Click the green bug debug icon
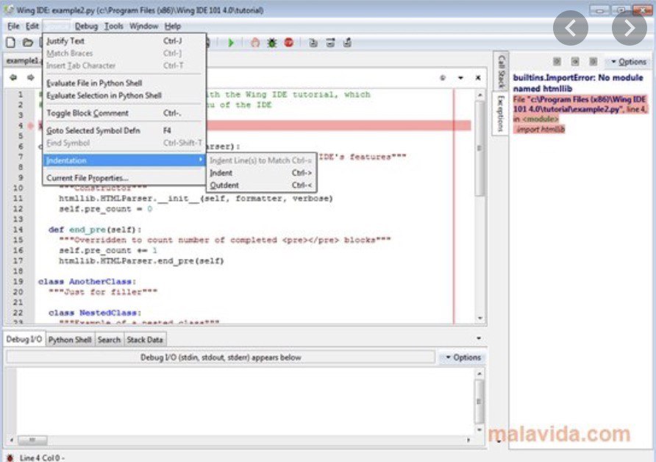Image resolution: width=656 pixels, height=462 pixels. point(272,42)
